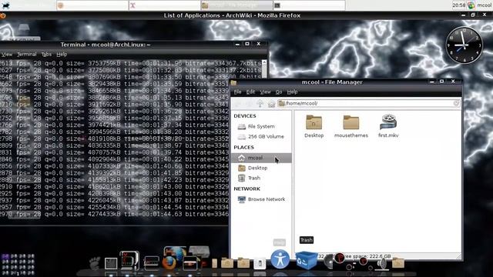Click the GNOME foot dock icon
The image size is (493, 277).
pos(95,263)
